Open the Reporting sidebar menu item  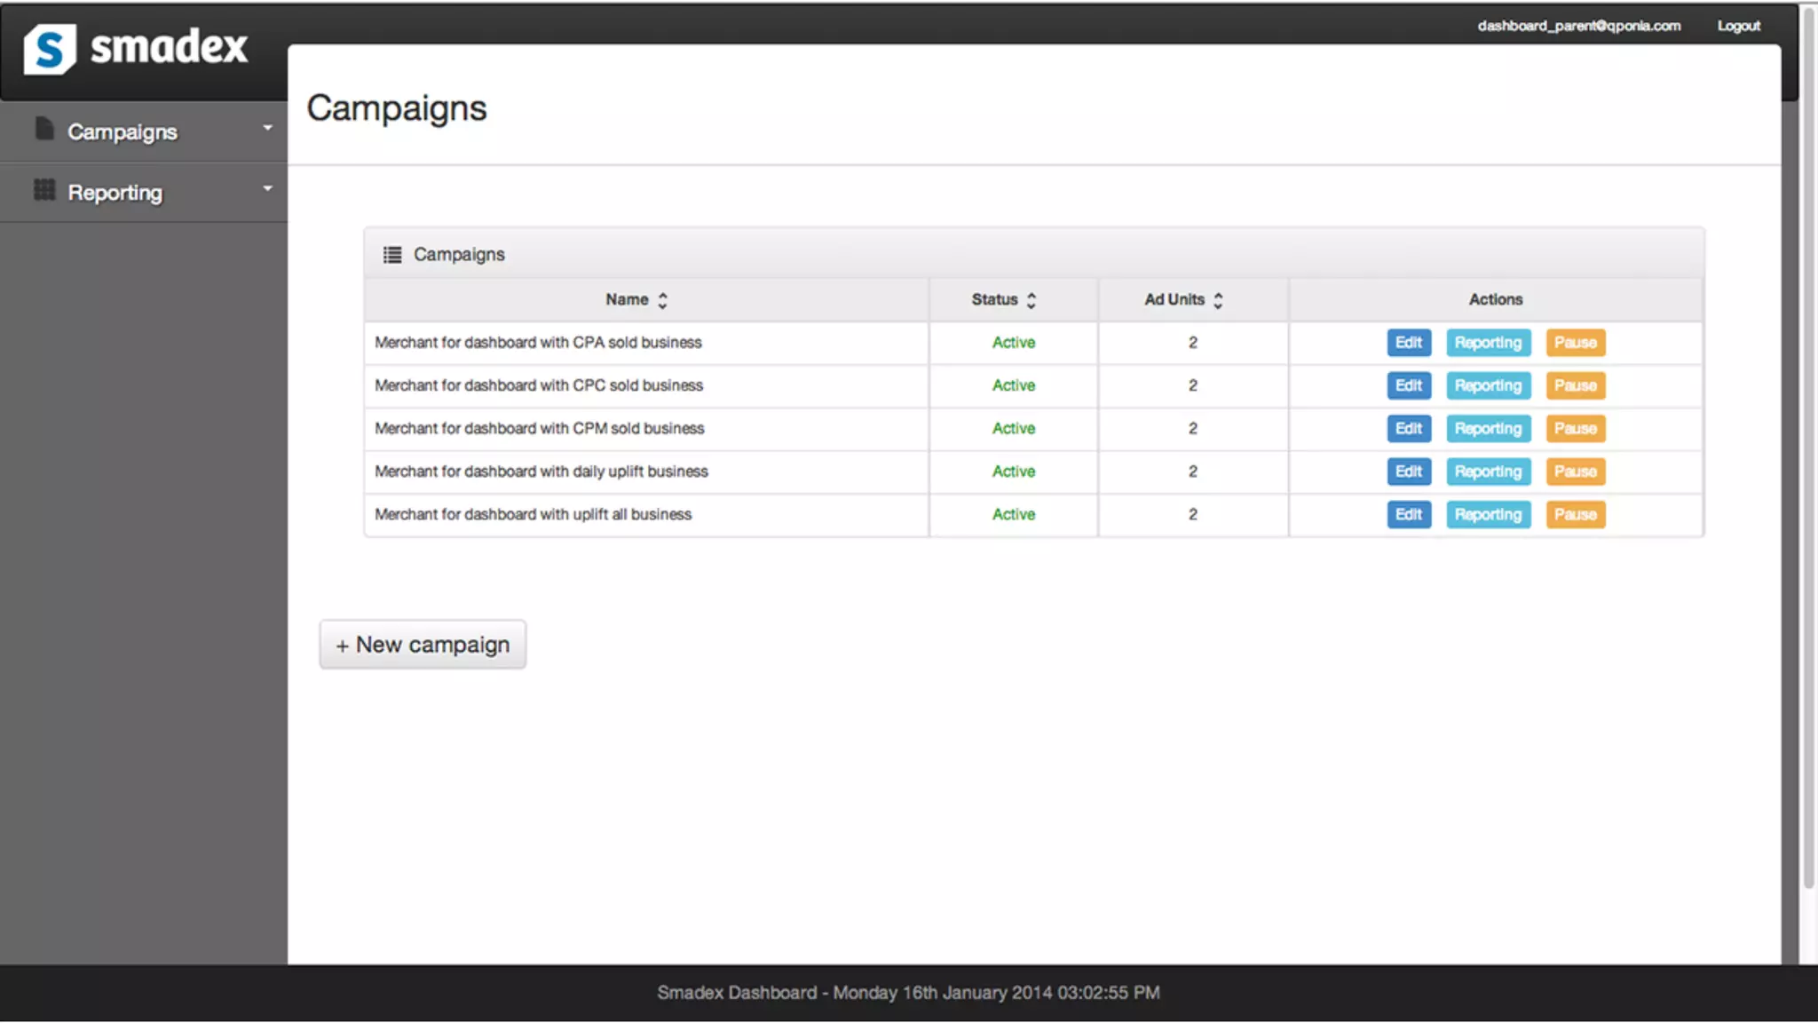pos(115,193)
